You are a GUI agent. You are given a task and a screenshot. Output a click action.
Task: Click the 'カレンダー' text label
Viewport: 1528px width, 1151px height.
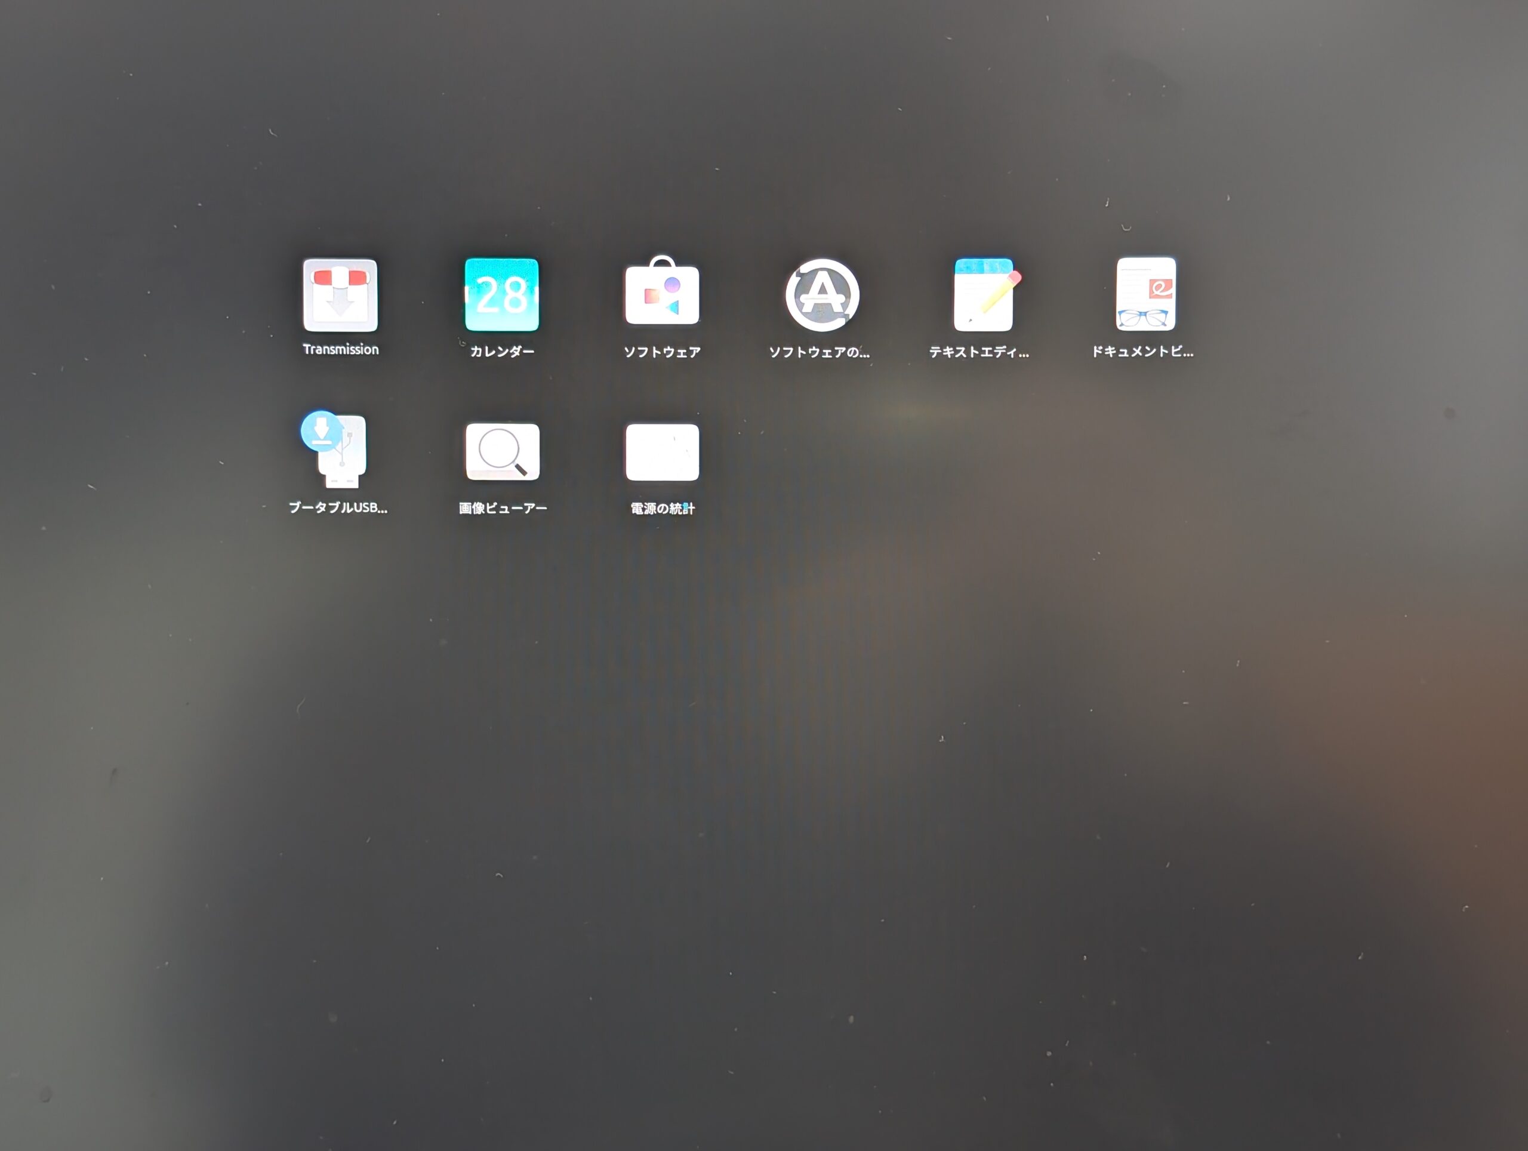coord(502,352)
